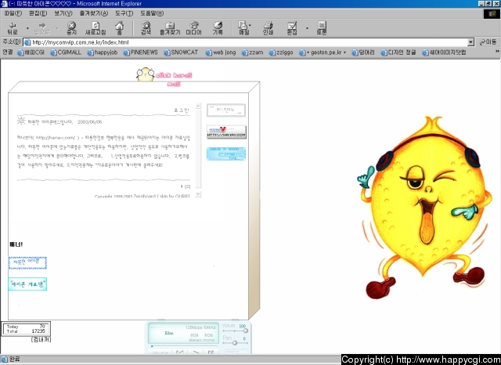
Task: Open the 보기(V) menu
Action: pos(63,13)
